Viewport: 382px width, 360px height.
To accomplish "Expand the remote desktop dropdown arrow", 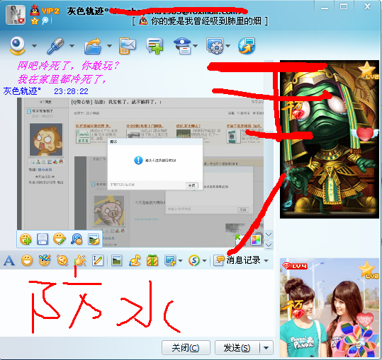I will pyautogui.click(x=227, y=46).
